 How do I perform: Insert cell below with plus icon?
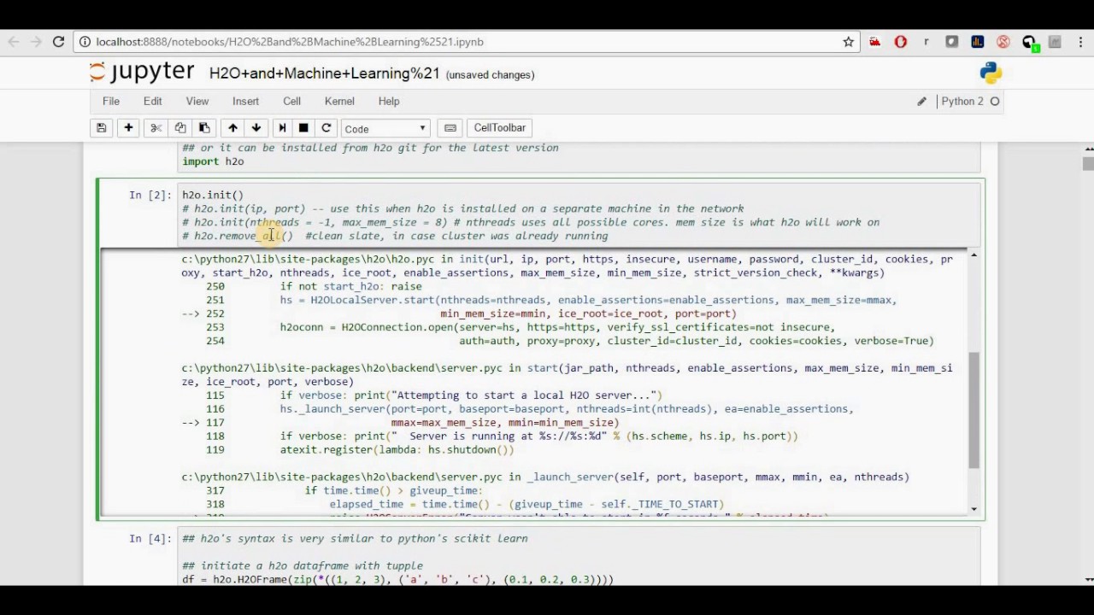(x=128, y=128)
